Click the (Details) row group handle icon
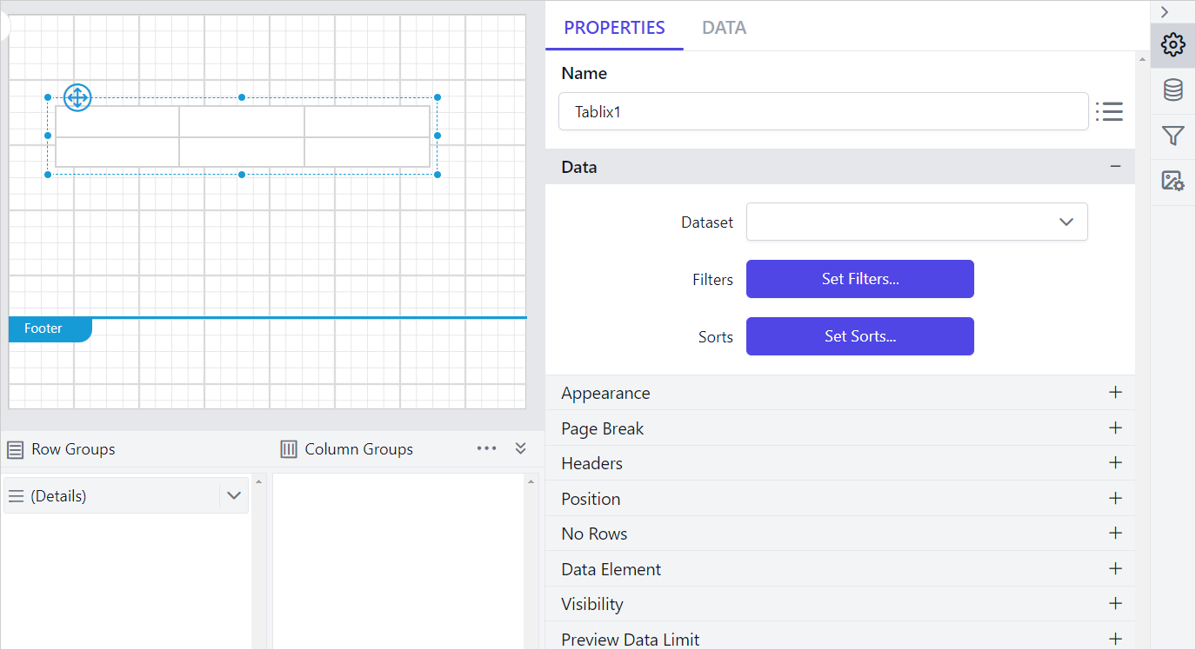Screen dimensions: 1196x650 [x=16, y=496]
